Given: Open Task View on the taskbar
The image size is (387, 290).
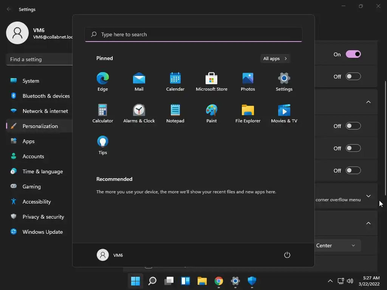Looking at the screenshot, I should tap(169, 281).
